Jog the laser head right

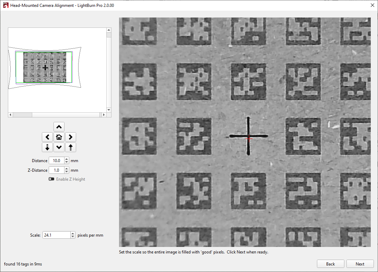point(70,137)
